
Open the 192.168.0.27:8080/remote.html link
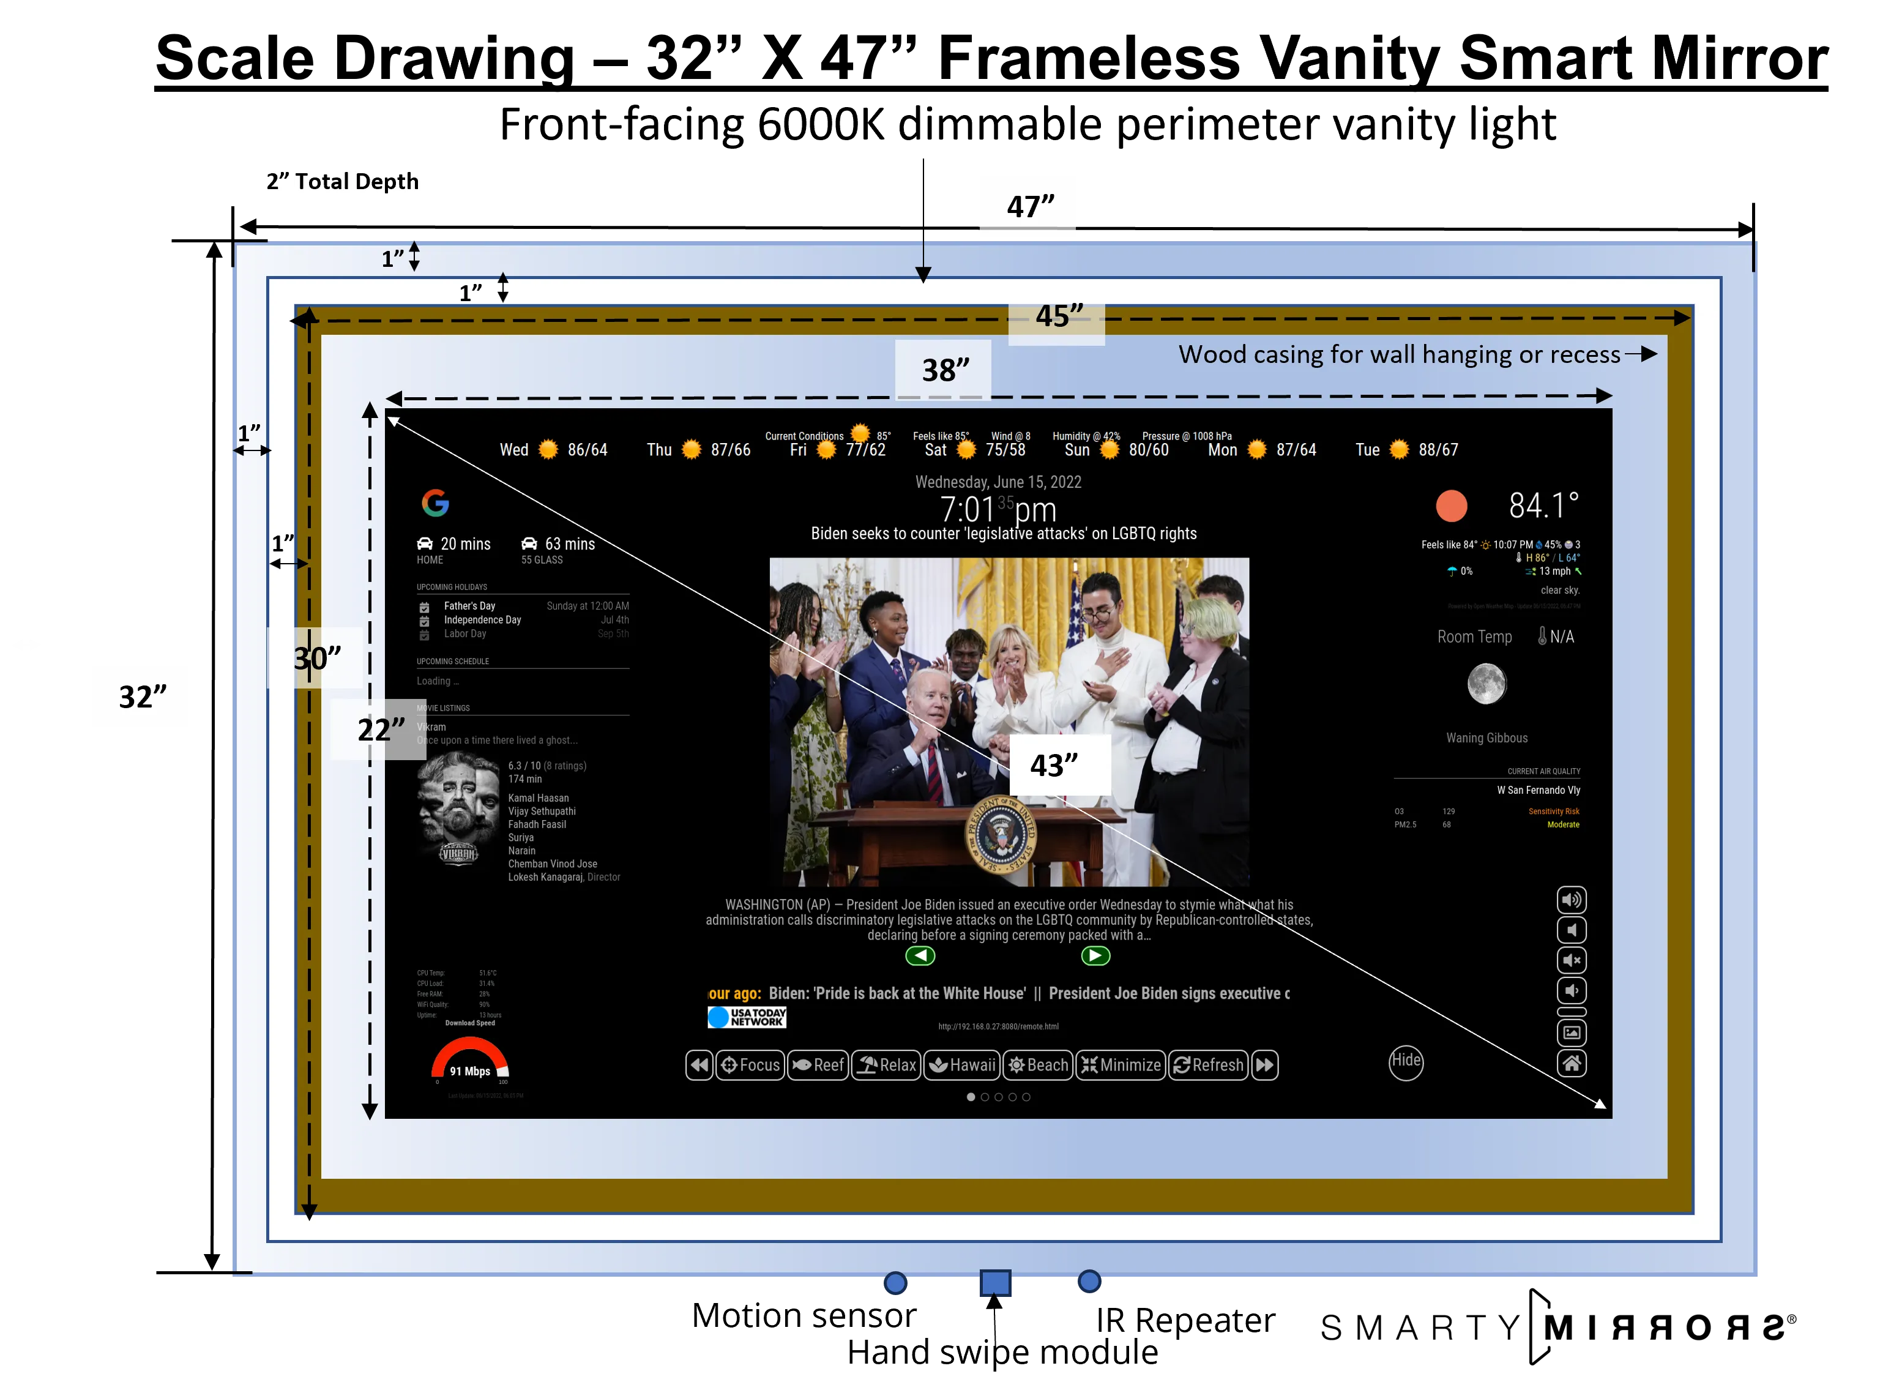click(x=998, y=1026)
